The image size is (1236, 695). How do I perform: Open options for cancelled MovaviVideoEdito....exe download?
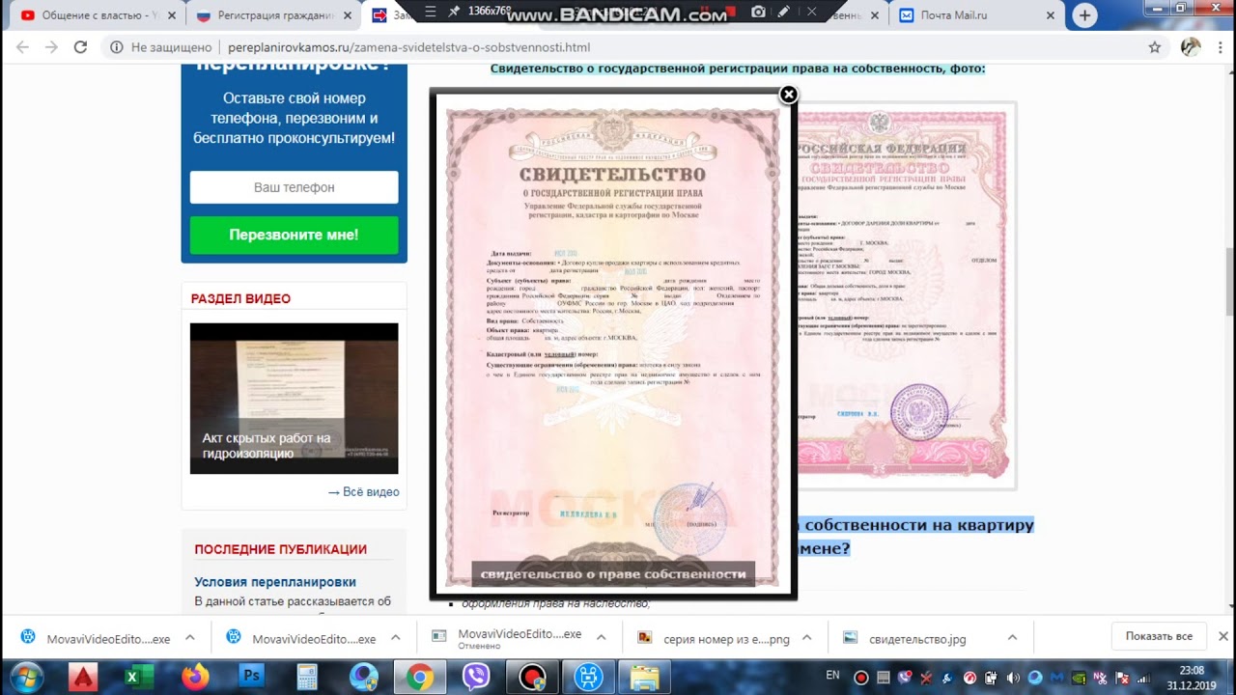(601, 638)
